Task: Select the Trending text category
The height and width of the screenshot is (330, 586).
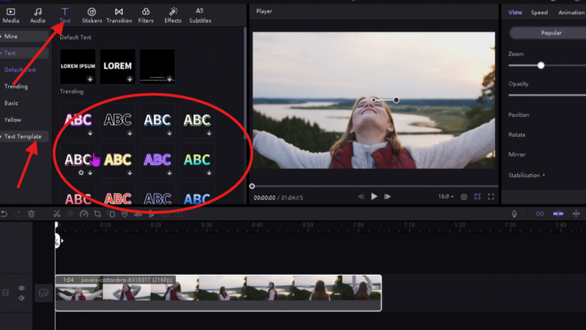Action: coord(16,86)
